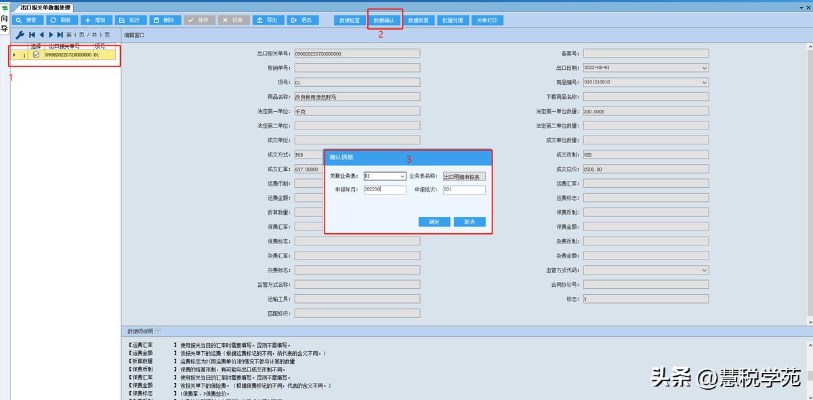Go to last page with the last-page arrow
The image size is (813, 400).
coord(60,35)
